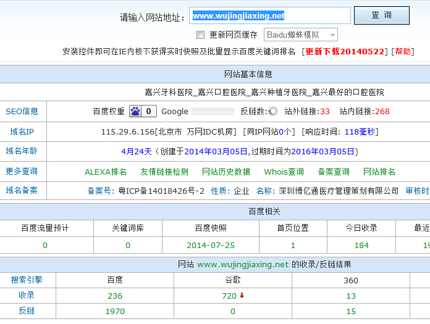The image size is (430, 324).
Task: Click the 域名年龄 link
Action: coord(22,151)
